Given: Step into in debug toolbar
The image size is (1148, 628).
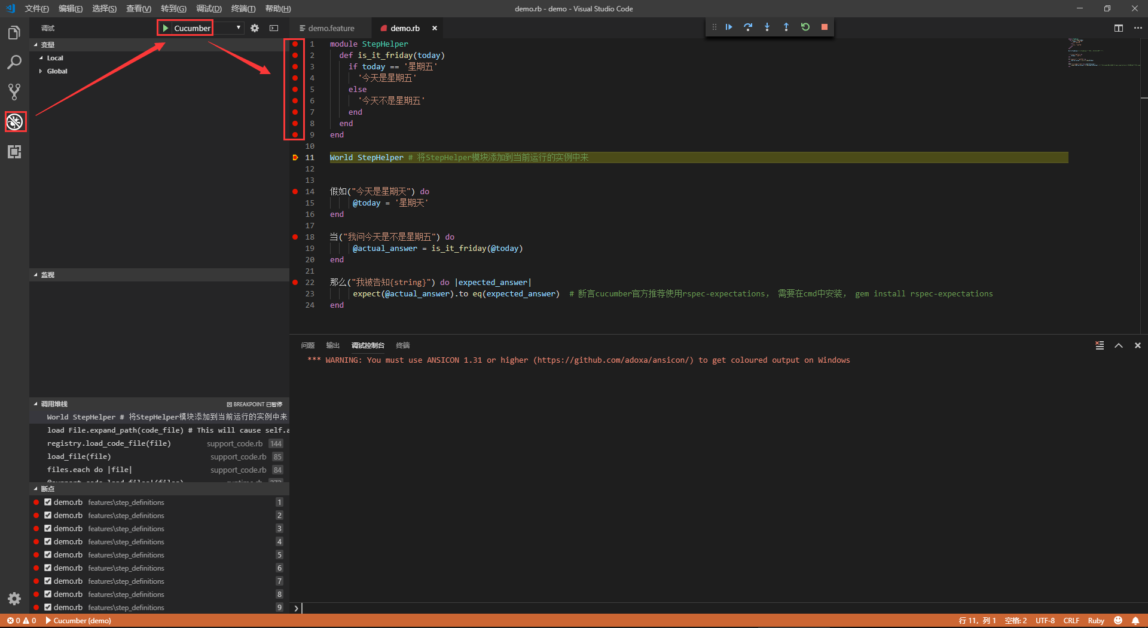Looking at the screenshot, I should (x=767, y=27).
